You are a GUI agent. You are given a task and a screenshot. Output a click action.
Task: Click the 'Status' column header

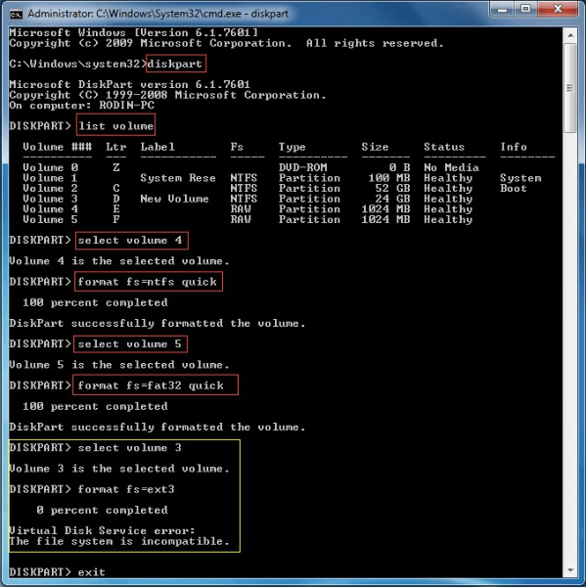pyautogui.click(x=444, y=147)
